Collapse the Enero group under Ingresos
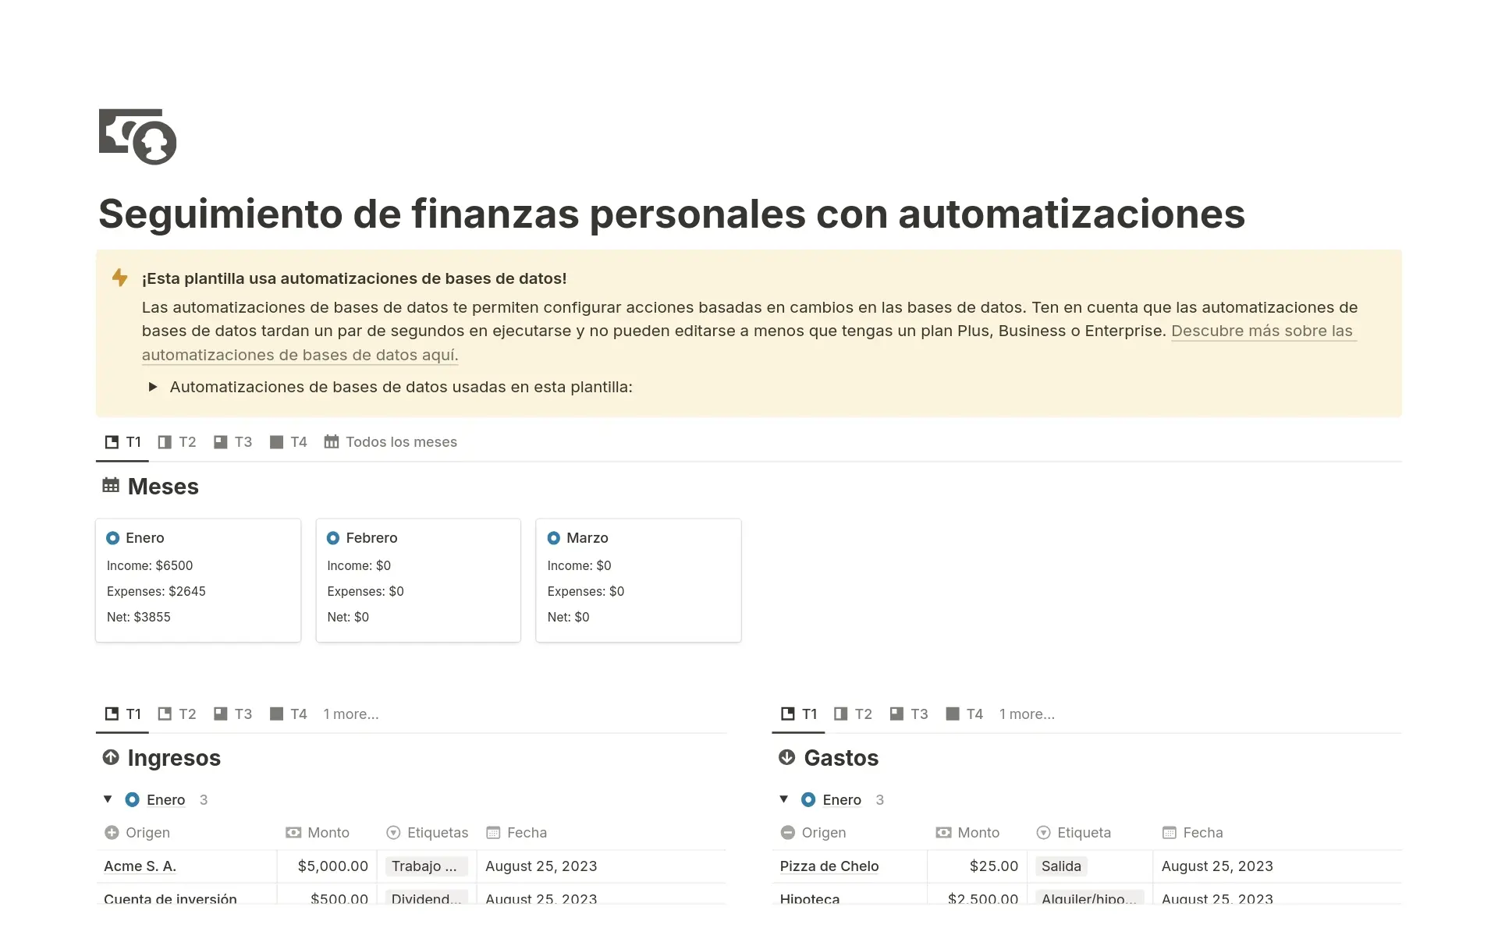 (107, 799)
